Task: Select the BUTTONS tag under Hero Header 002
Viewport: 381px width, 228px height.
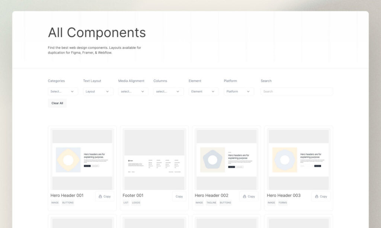Action: coord(225,203)
